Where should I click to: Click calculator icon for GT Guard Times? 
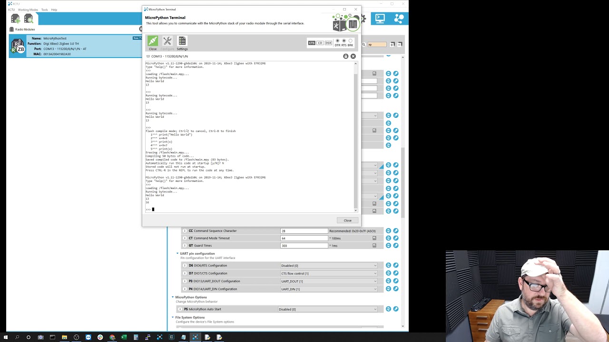tap(374, 246)
